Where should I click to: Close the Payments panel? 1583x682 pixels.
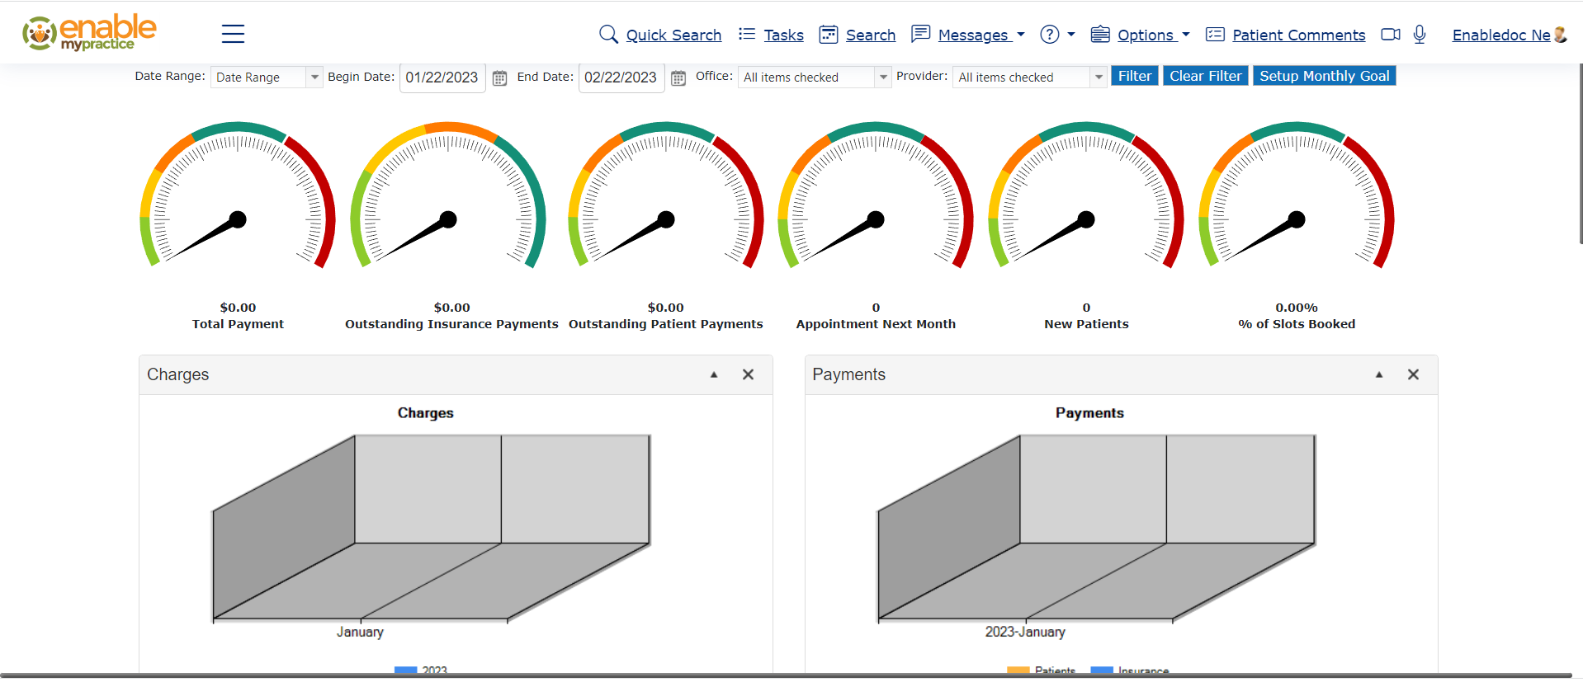pyautogui.click(x=1413, y=374)
